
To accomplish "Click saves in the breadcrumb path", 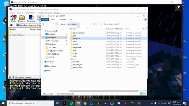I will [63, 24].
